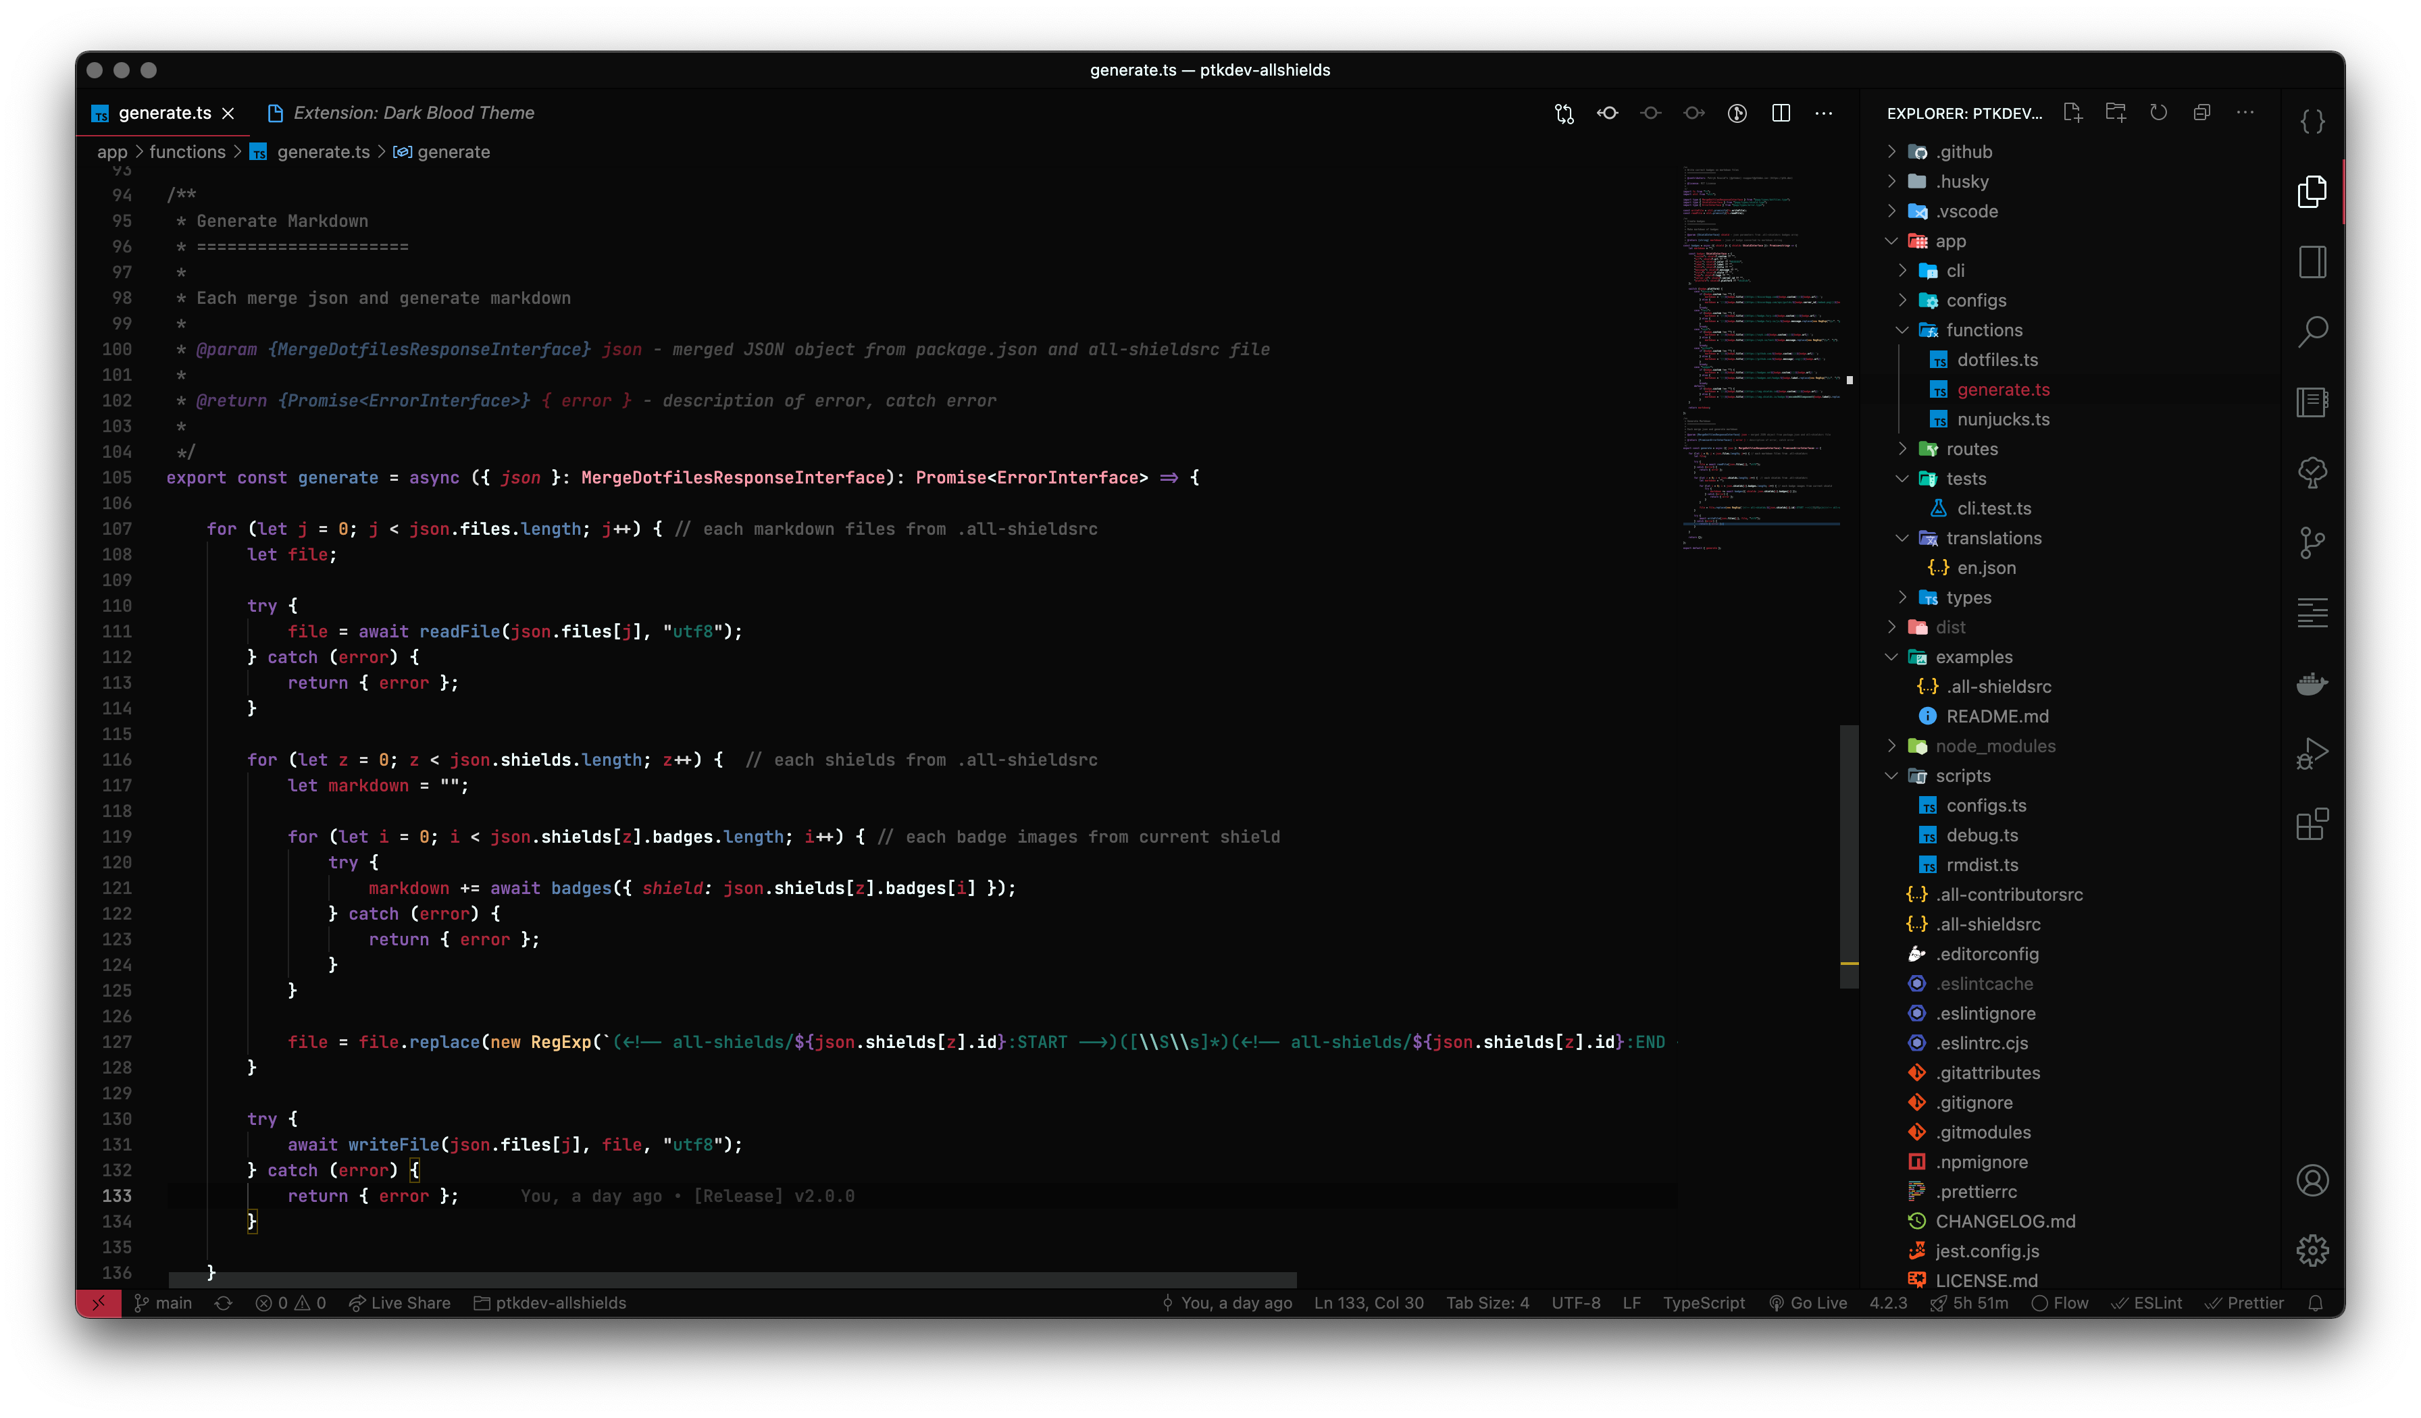Click New File icon in Explorer header
2421x1418 pixels.
pyautogui.click(x=2072, y=112)
